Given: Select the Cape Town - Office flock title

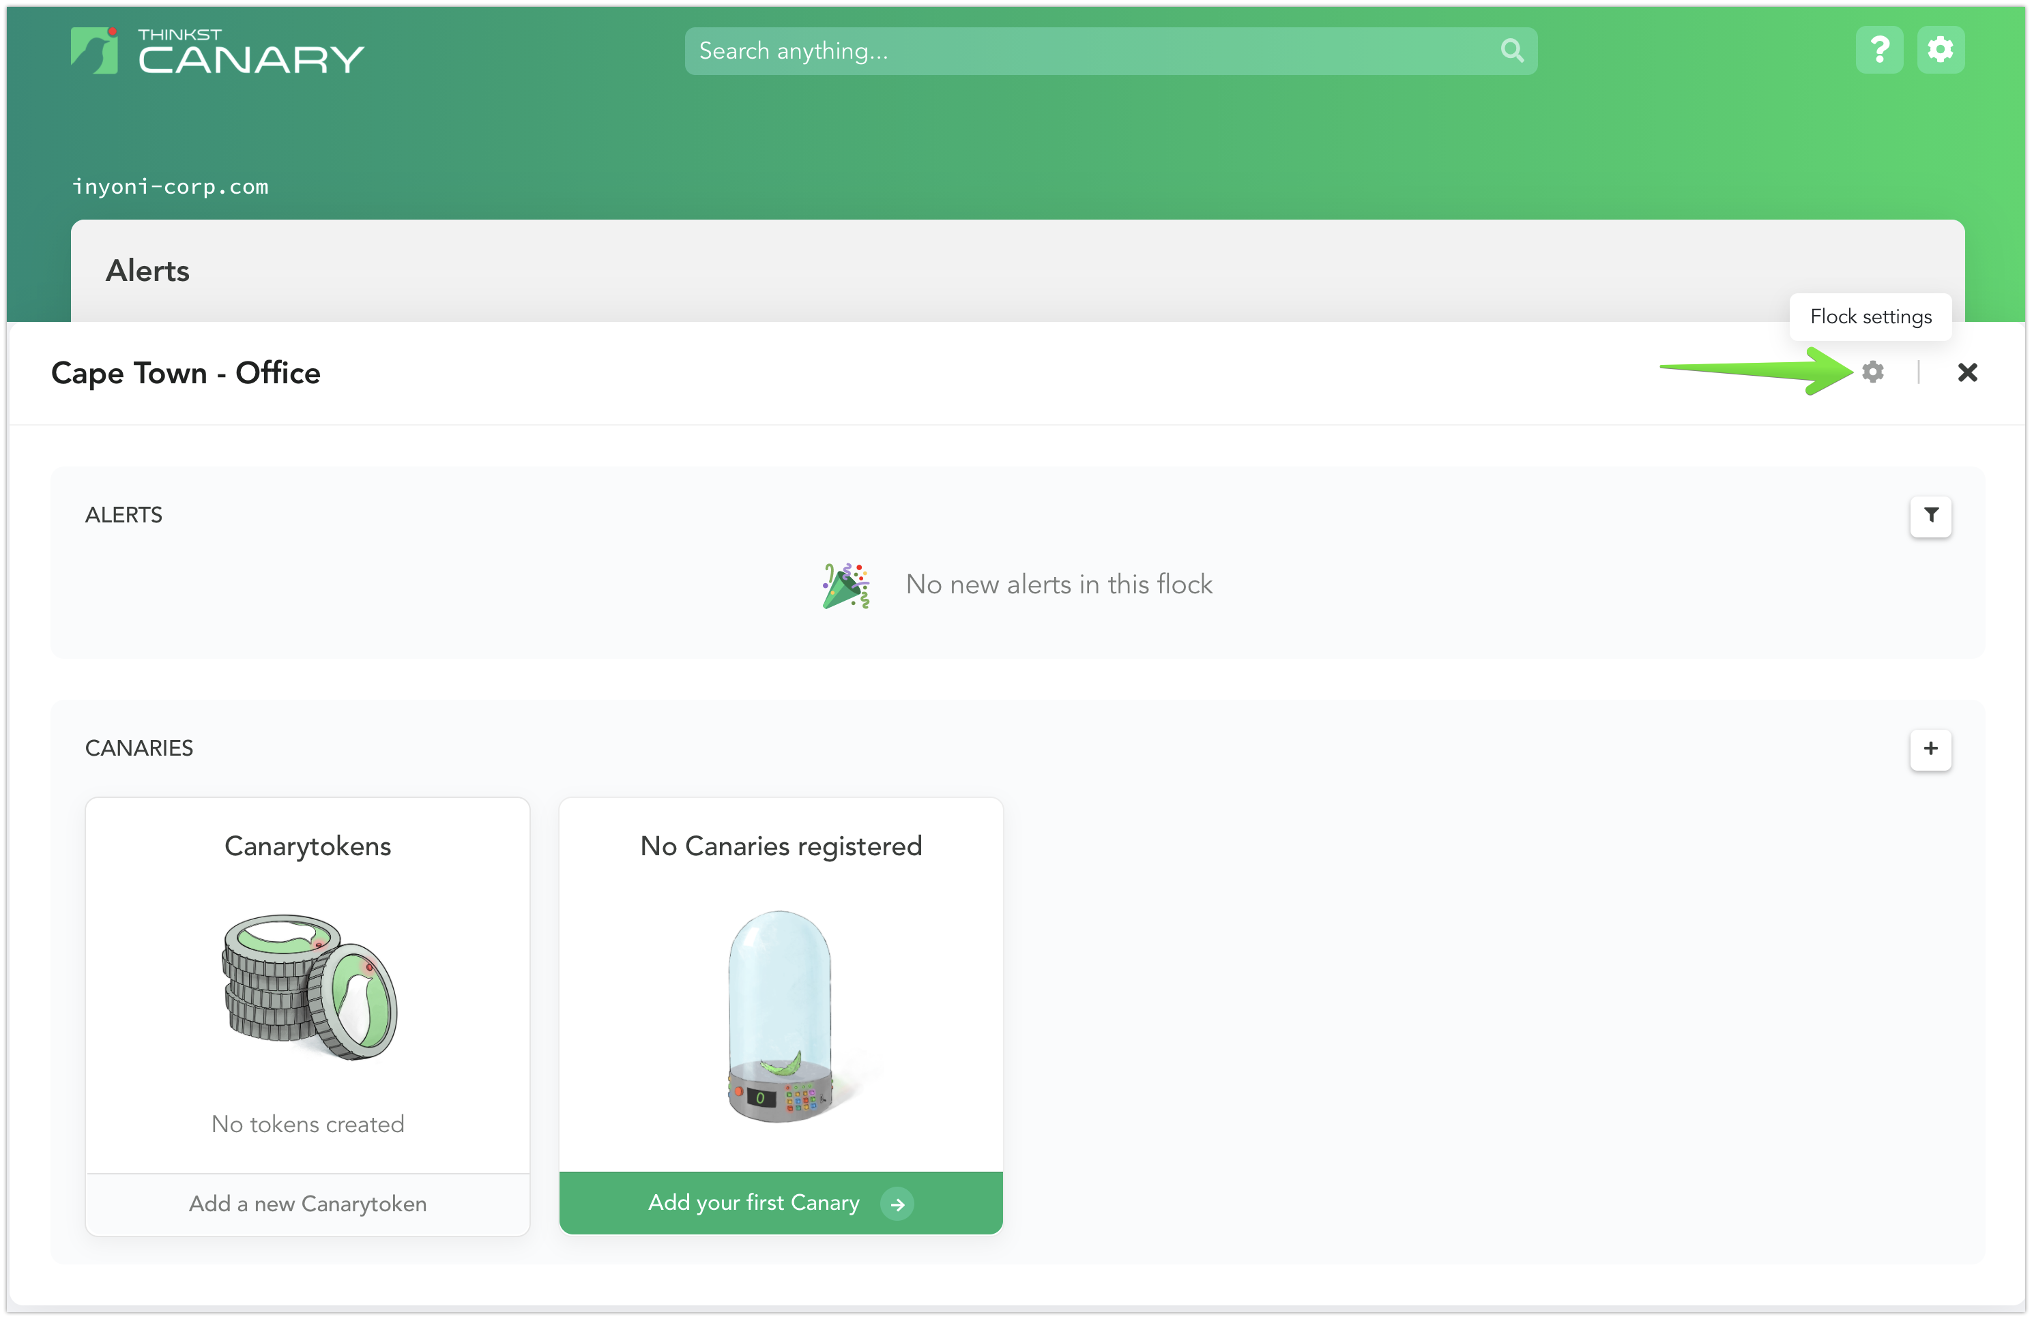Looking at the screenshot, I should (186, 373).
